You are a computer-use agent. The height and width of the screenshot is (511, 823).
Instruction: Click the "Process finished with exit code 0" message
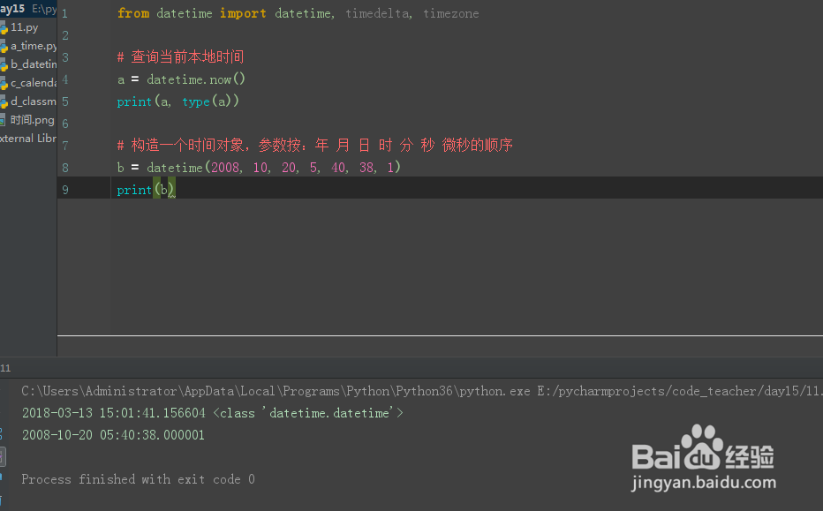point(138,479)
